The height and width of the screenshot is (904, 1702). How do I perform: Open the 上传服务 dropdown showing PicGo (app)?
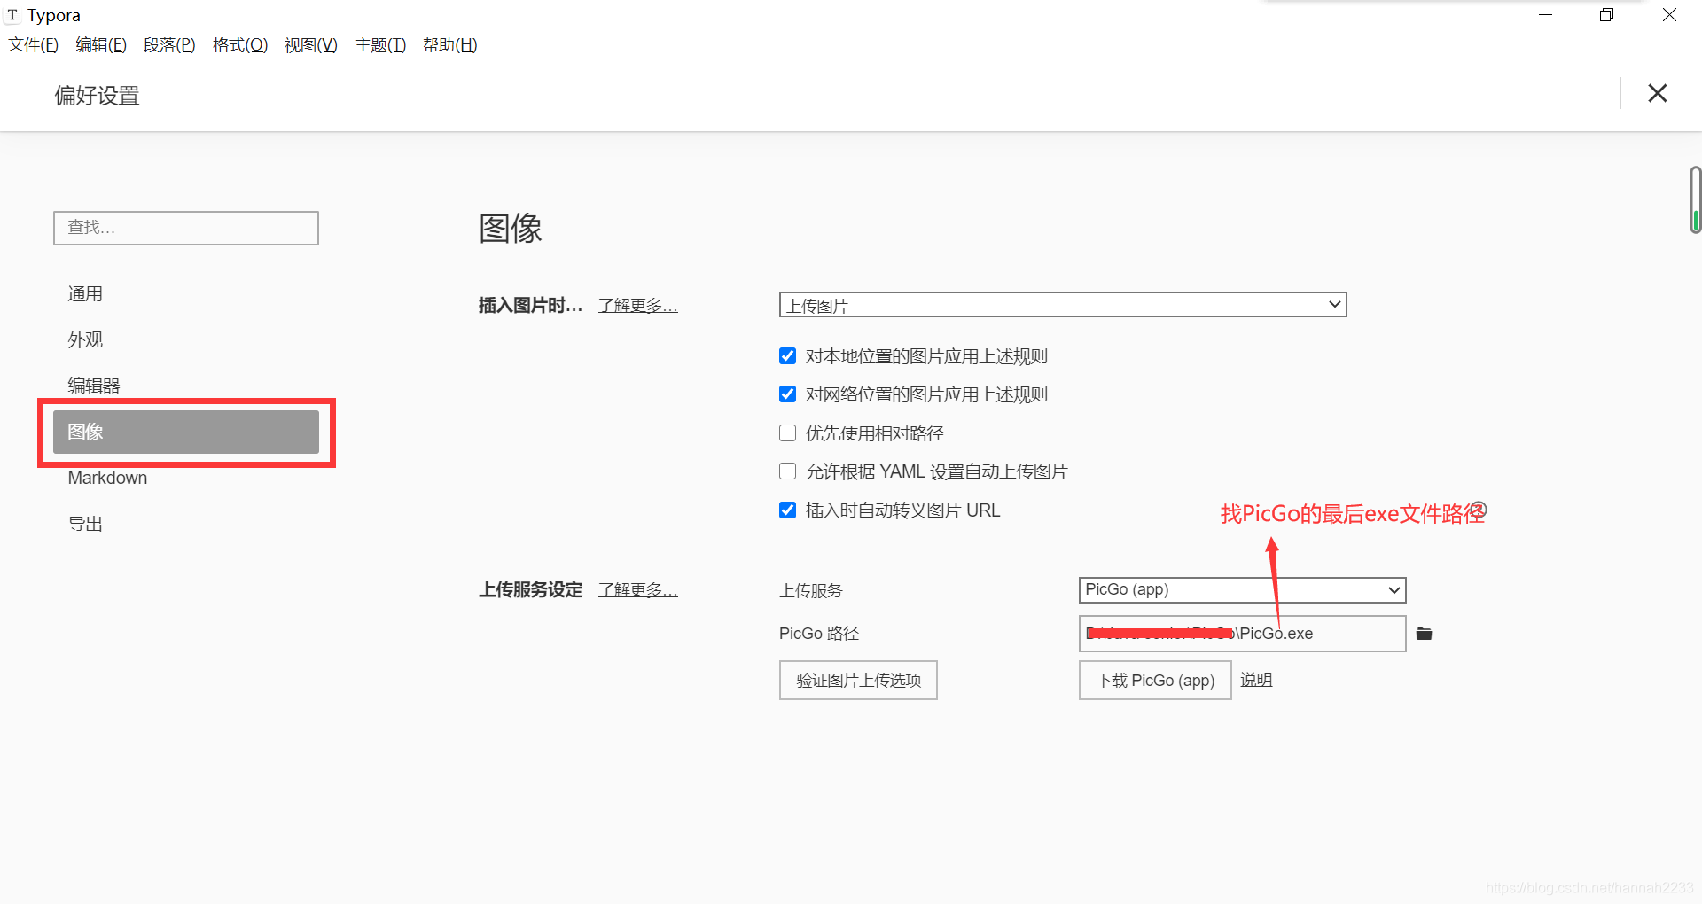1241,589
